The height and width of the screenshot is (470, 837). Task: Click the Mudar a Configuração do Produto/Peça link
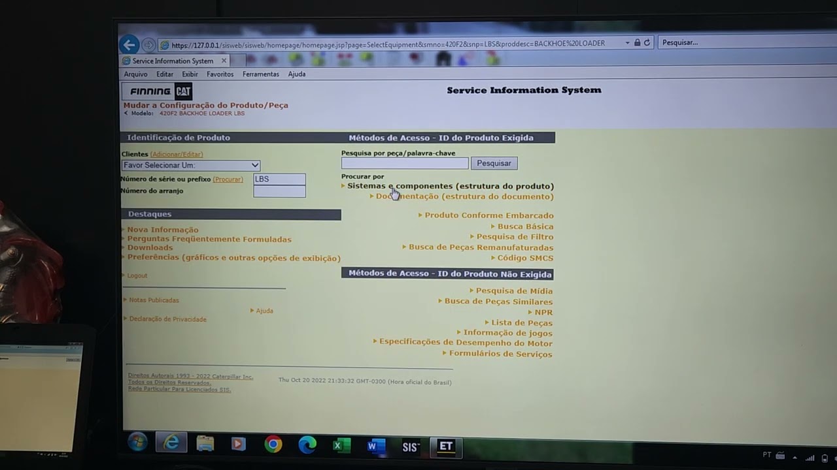tap(206, 105)
